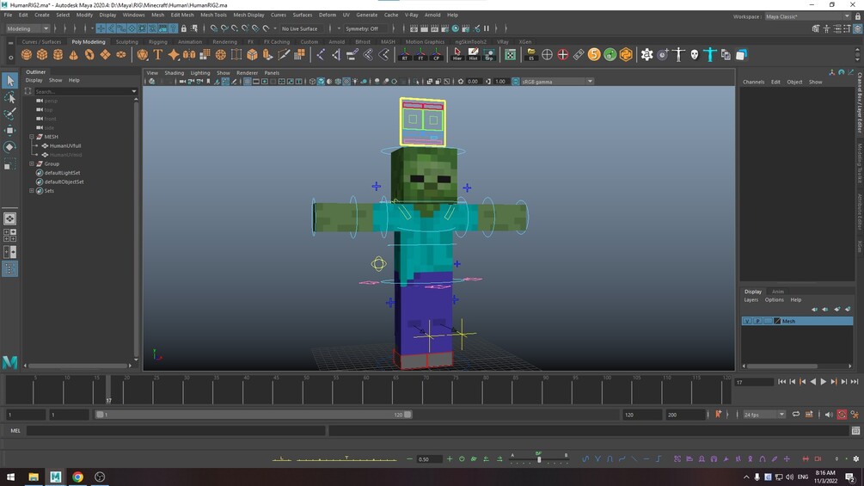Open the Channels menu in the Channel Box

coord(753,82)
